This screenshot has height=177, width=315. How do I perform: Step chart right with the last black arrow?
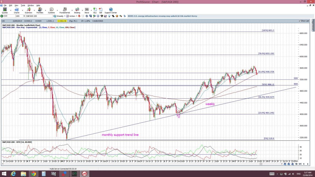pos(308,164)
